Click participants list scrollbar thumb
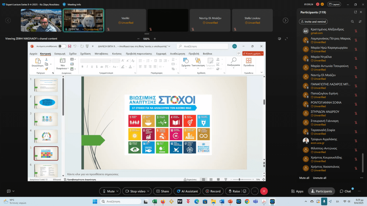Screen dimensions: 367x206 coord(363,163)
